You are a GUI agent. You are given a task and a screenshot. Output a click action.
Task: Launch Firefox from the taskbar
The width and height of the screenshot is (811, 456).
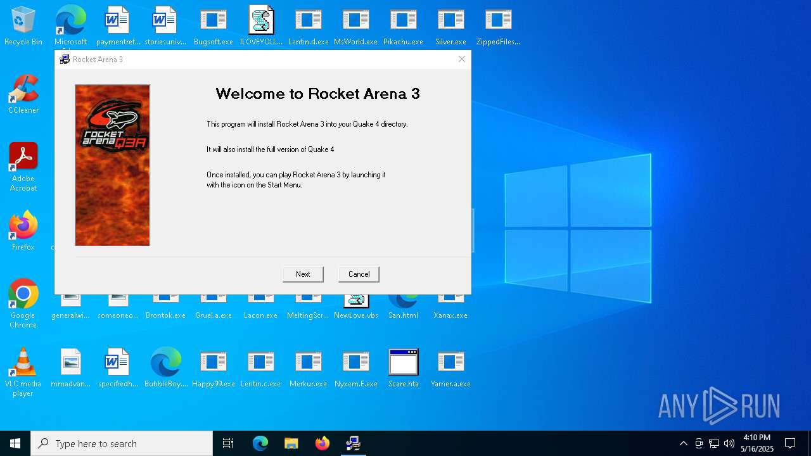click(322, 443)
